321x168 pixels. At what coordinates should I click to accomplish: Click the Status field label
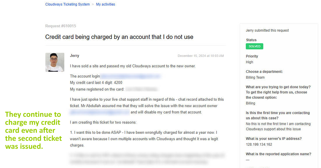251,40
